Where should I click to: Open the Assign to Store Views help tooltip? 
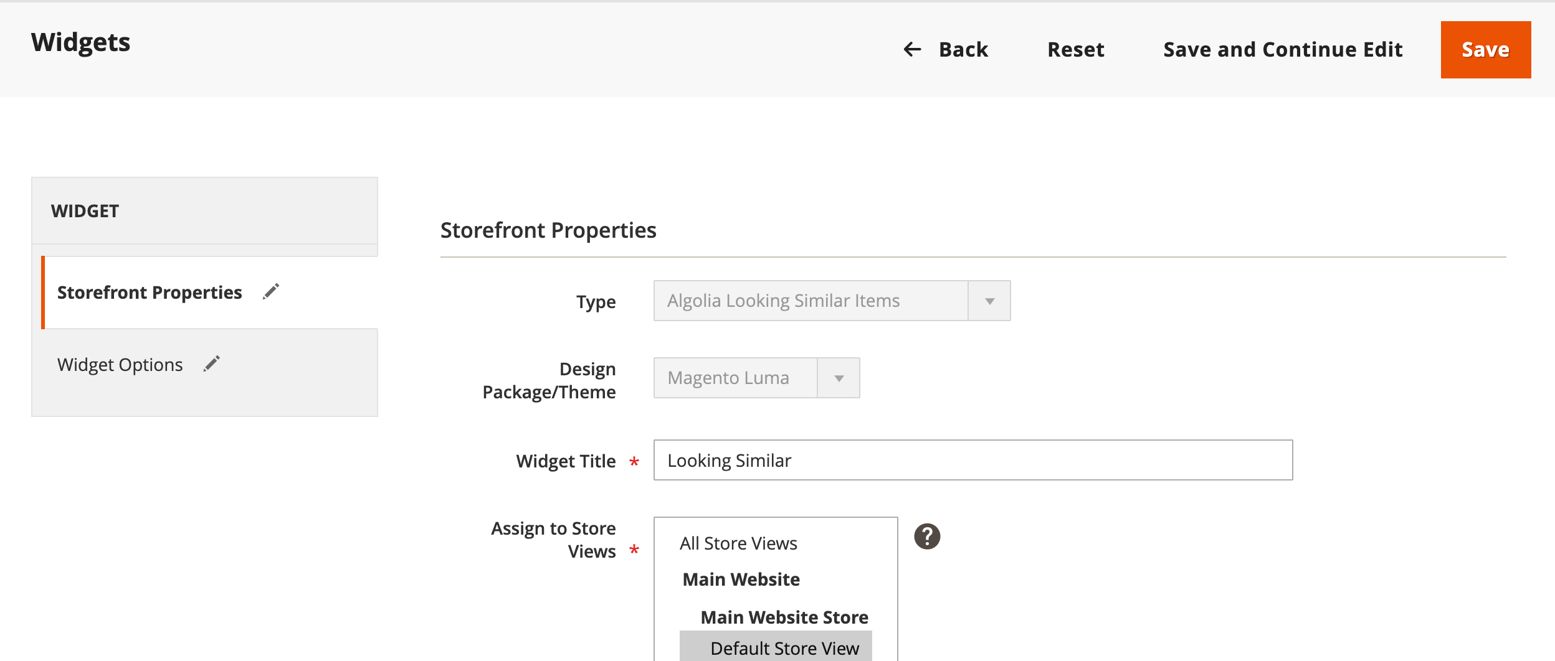click(928, 535)
